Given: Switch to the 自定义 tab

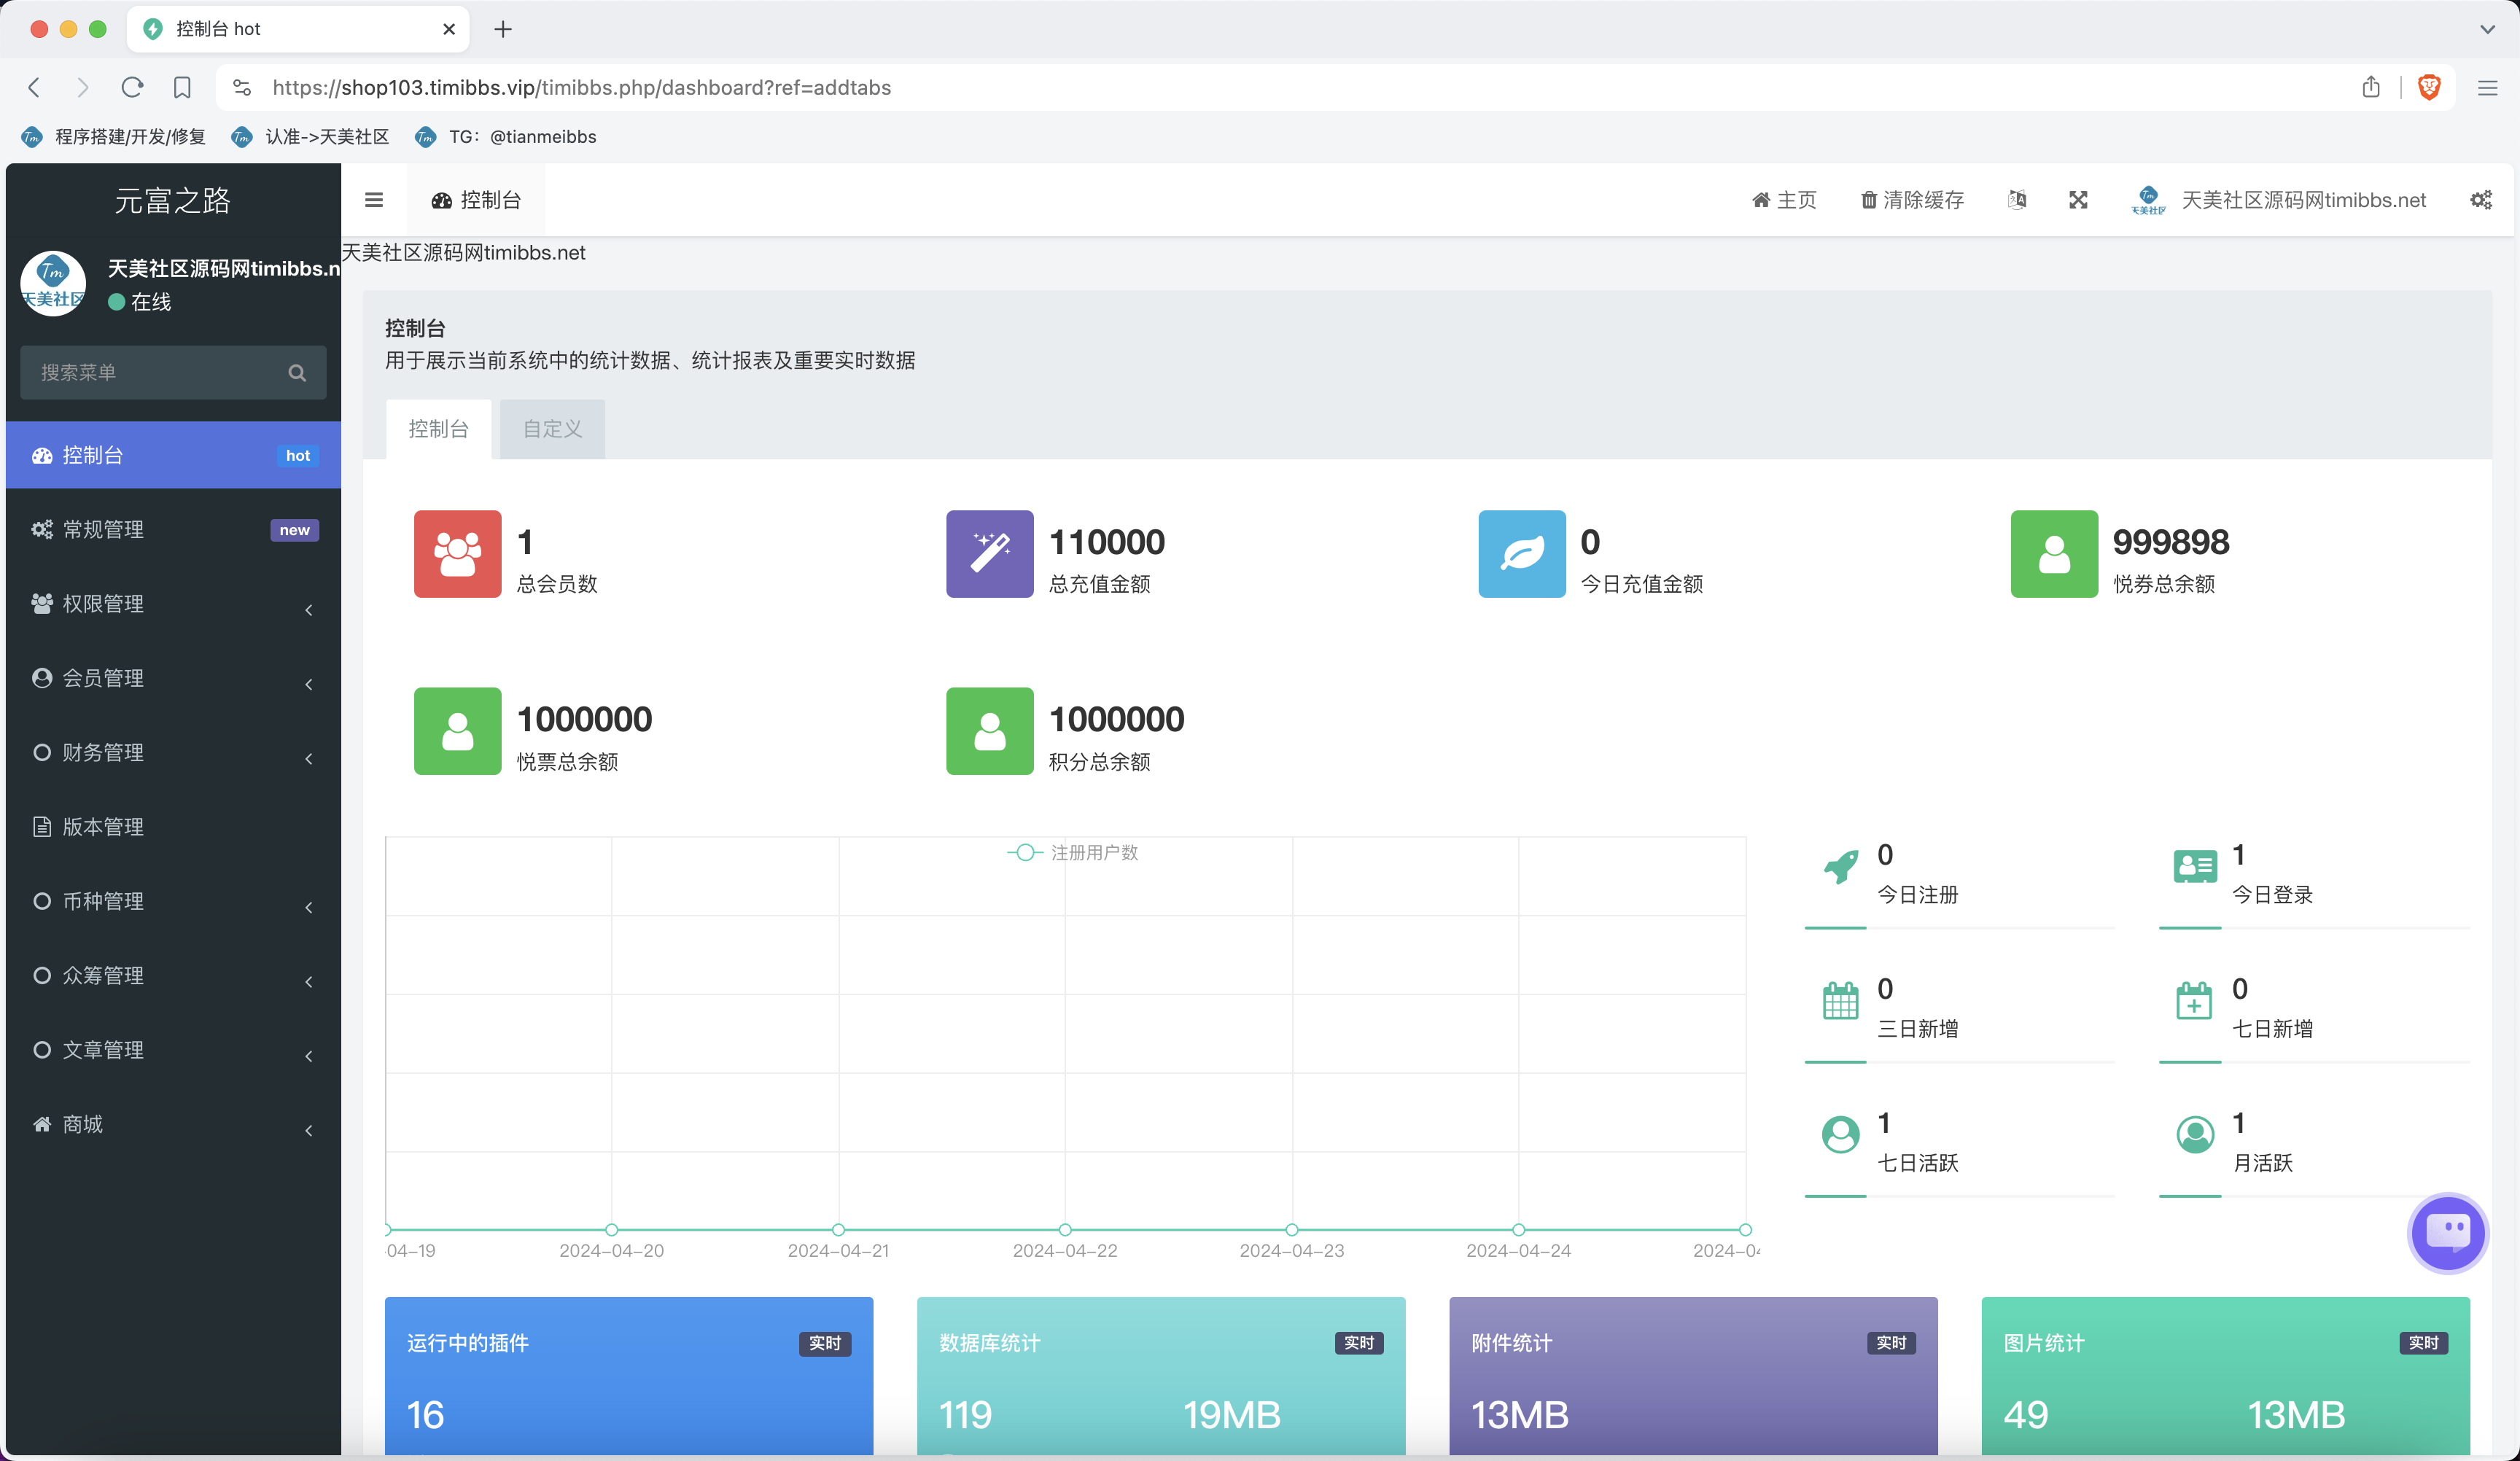Looking at the screenshot, I should click(x=552, y=429).
